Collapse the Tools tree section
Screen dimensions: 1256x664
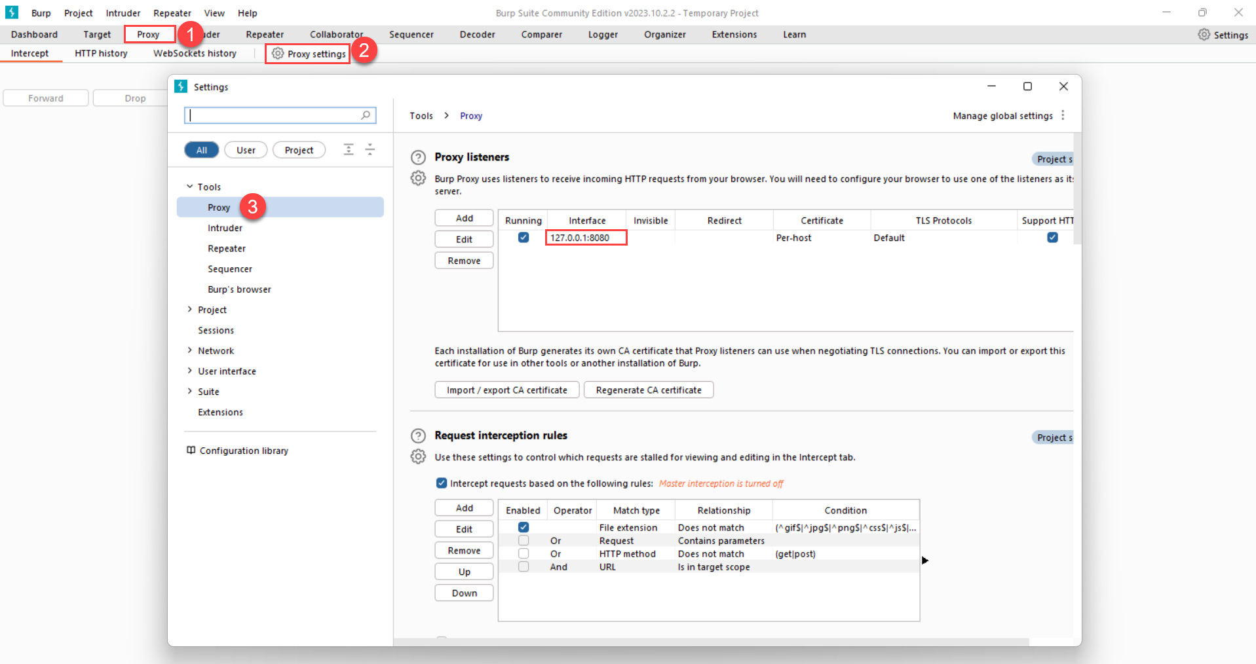(x=190, y=187)
